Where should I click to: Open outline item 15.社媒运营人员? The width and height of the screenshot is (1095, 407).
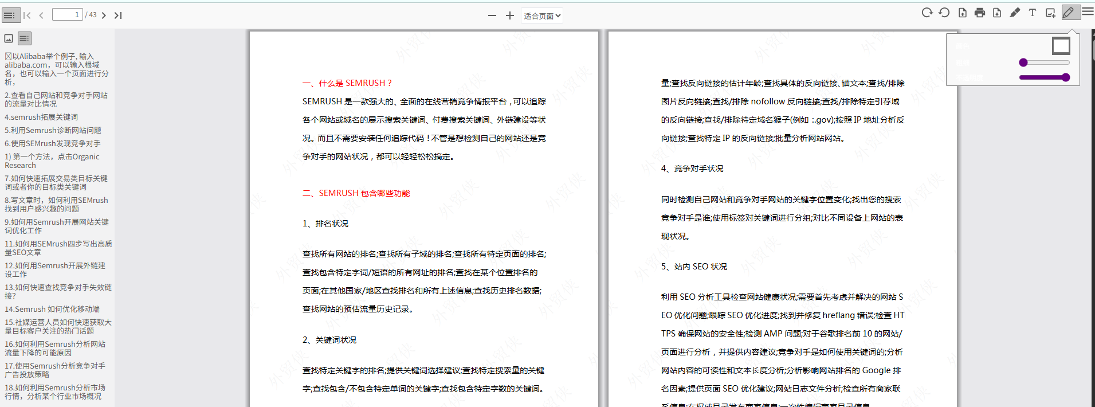[58, 327]
